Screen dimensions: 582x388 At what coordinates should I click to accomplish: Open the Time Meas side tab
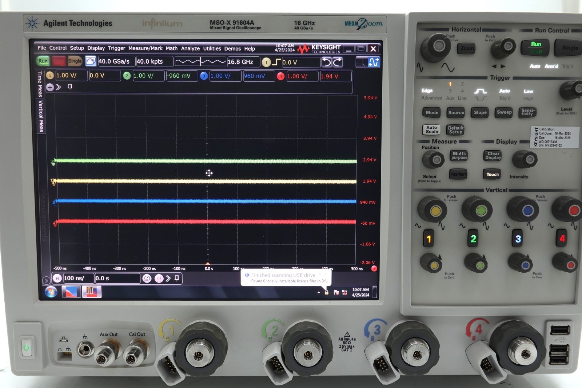(40, 84)
